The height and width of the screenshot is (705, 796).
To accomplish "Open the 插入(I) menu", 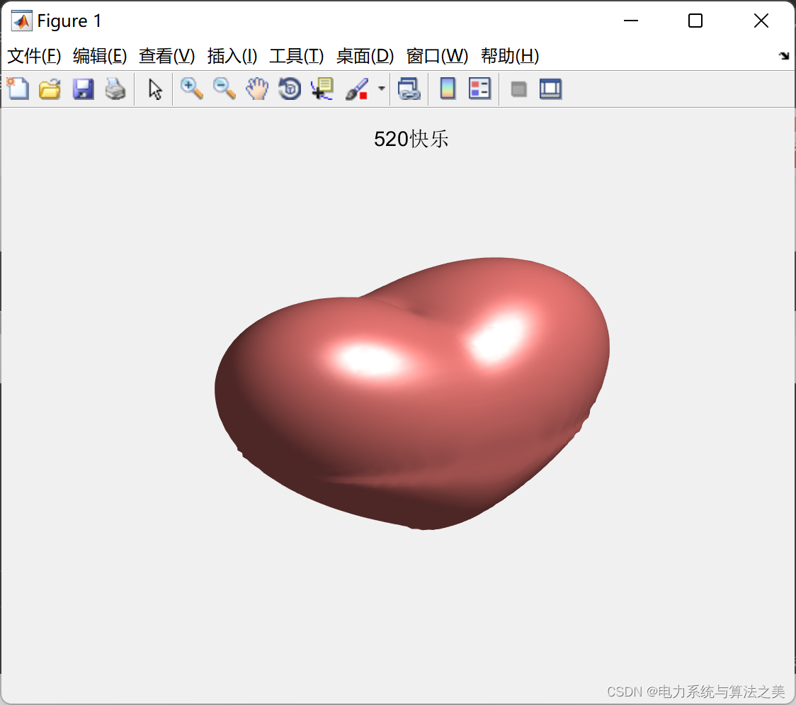I will point(232,56).
